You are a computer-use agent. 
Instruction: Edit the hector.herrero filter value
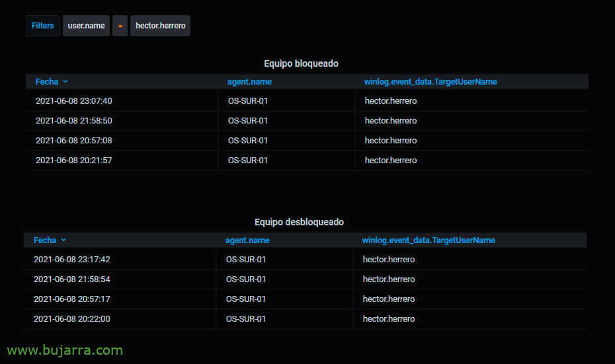pyautogui.click(x=161, y=26)
